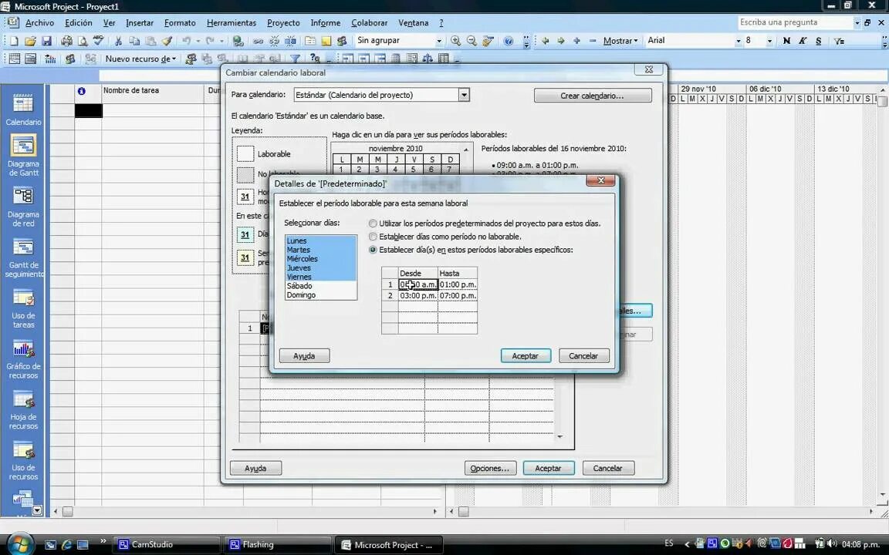889x555 pixels.
Task: Click the Crear calendario button
Action: (592, 95)
